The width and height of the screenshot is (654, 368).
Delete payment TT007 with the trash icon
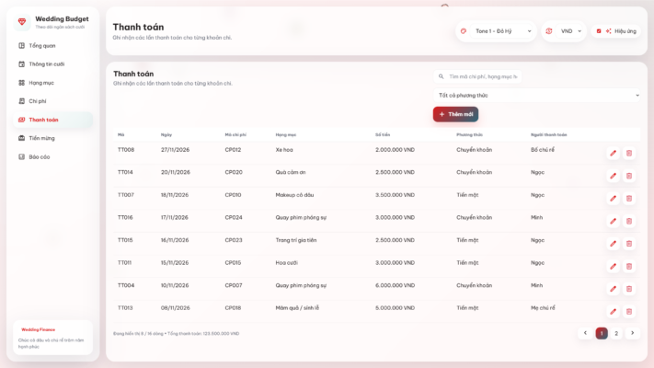[x=629, y=199]
